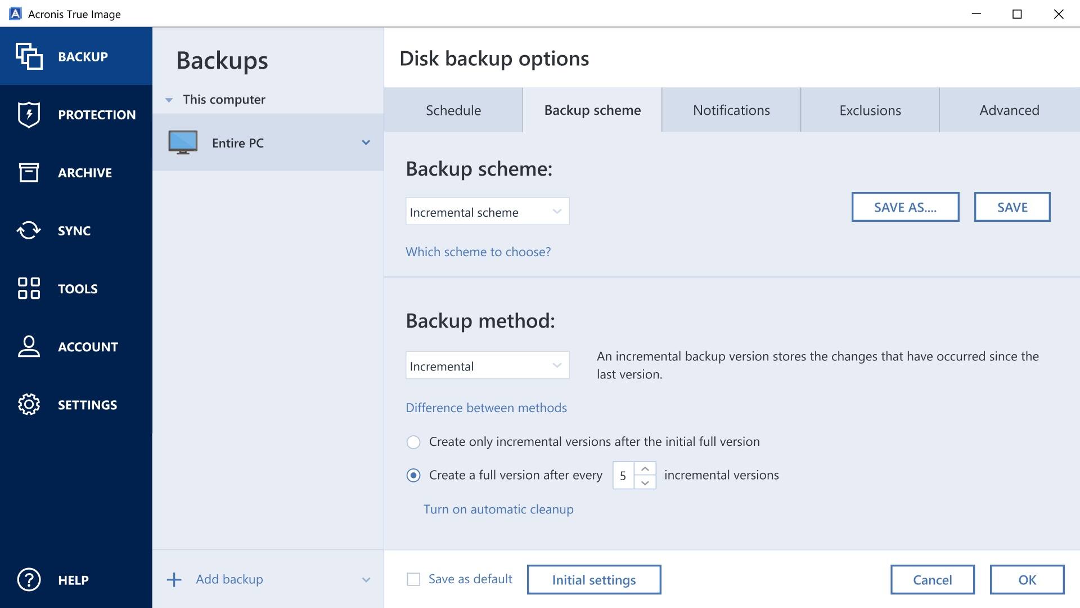Collapse the Entire PC backup entry
Viewport: 1080px width, 608px height.
point(366,143)
